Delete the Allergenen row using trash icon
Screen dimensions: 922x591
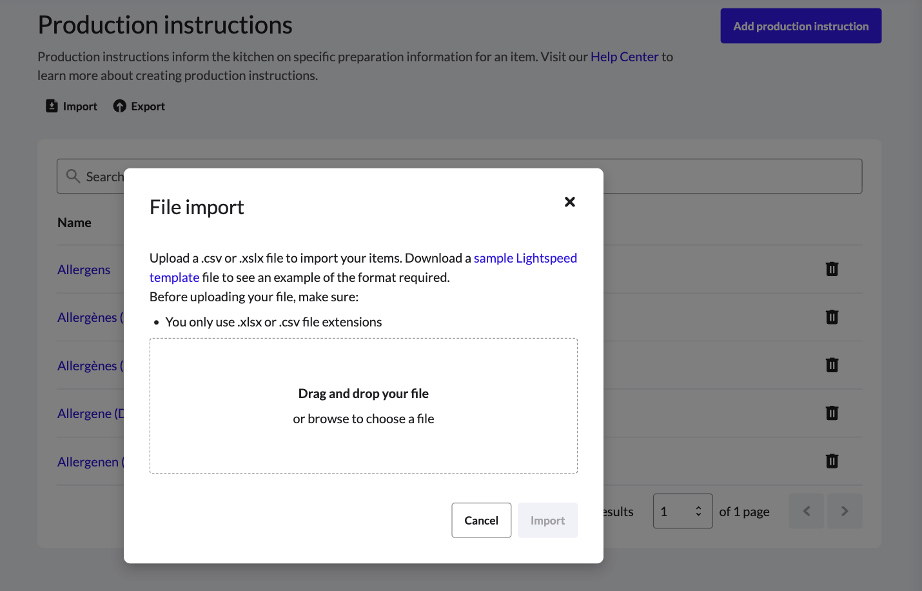tap(832, 461)
